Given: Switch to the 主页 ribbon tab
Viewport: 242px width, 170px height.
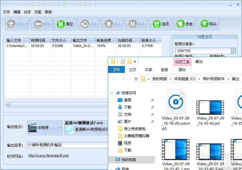Looking at the screenshot, I should [133, 70].
